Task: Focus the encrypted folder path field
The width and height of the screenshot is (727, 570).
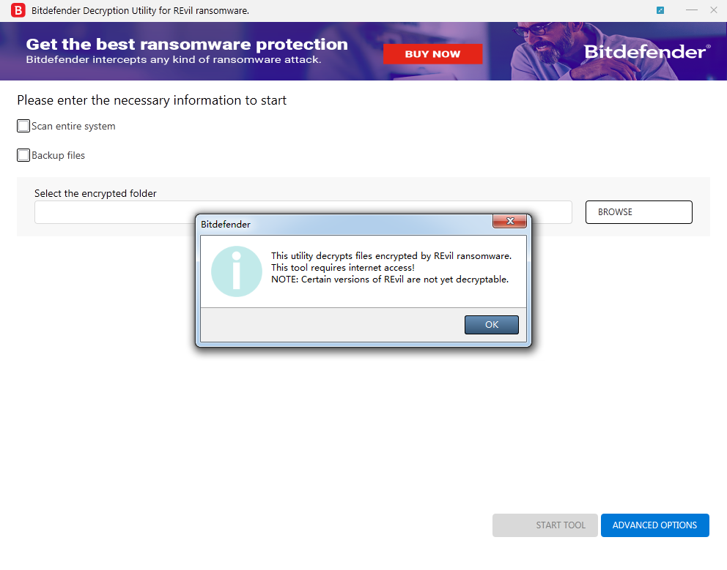Action: coord(303,212)
